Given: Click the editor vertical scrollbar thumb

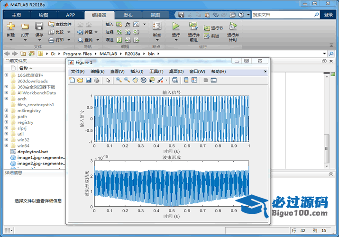Looking at the screenshot, I should [x=327, y=148].
